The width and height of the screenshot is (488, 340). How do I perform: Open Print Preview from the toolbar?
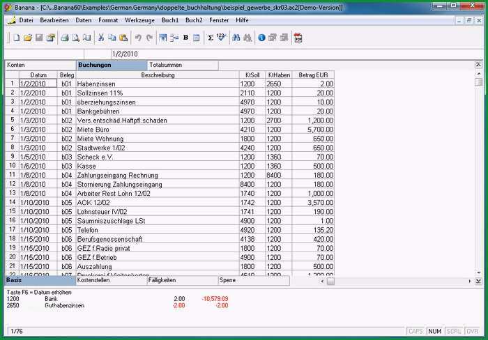(75, 38)
